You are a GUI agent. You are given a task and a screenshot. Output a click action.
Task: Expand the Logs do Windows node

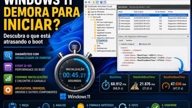coord(86,12)
